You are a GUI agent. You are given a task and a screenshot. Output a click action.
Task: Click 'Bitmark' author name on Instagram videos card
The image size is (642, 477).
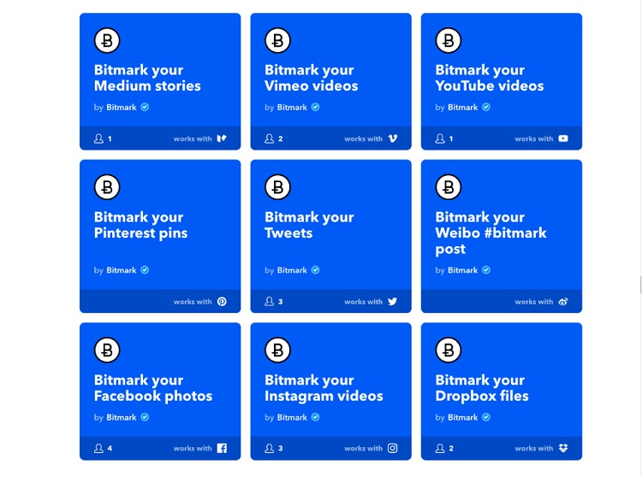pyautogui.click(x=292, y=417)
